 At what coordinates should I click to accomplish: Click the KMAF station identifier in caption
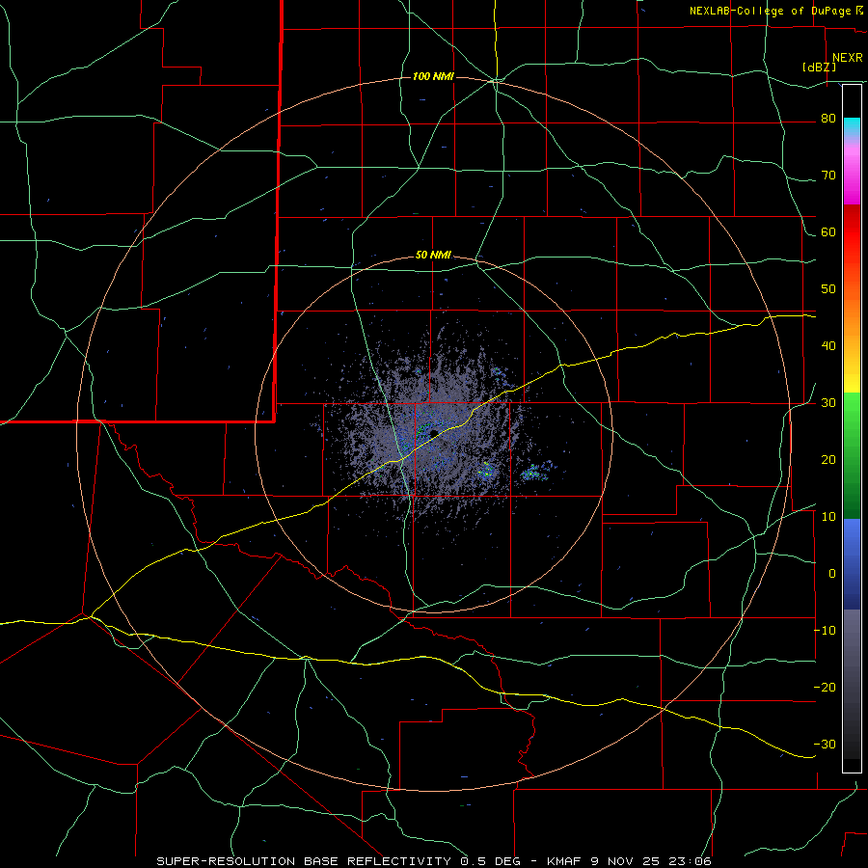pos(566,861)
